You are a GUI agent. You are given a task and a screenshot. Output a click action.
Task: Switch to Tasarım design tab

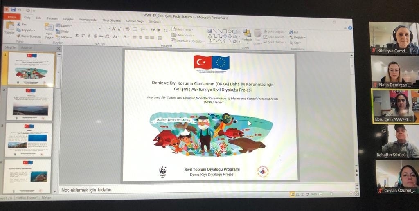click(x=52, y=18)
